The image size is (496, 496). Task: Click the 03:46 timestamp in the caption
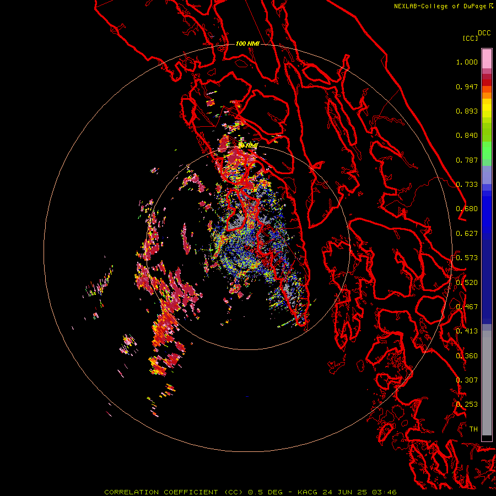tap(384, 492)
